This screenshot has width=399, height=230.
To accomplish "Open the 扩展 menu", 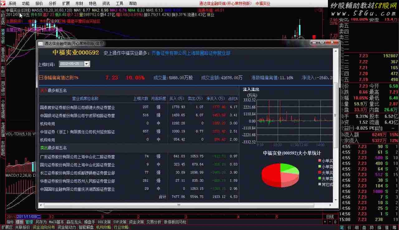I will click(x=66, y=4).
